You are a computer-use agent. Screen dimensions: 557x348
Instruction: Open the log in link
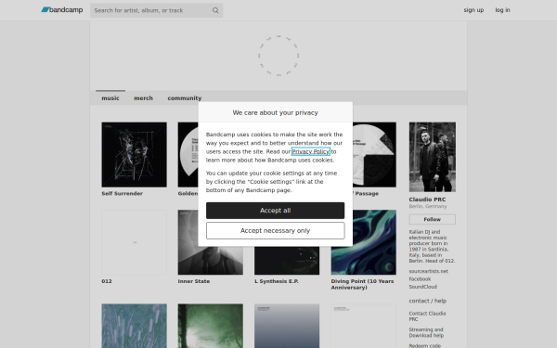point(502,10)
